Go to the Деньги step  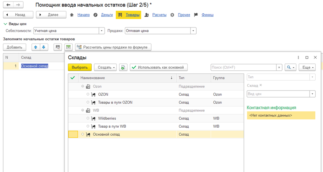107,15
